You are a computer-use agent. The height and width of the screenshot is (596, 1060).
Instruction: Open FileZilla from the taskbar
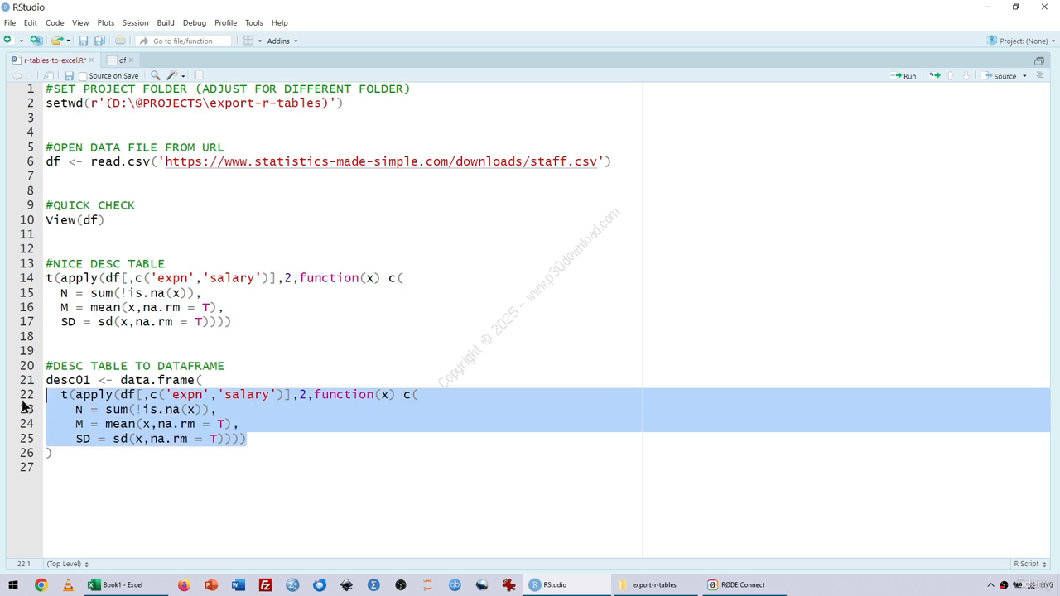[266, 585]
